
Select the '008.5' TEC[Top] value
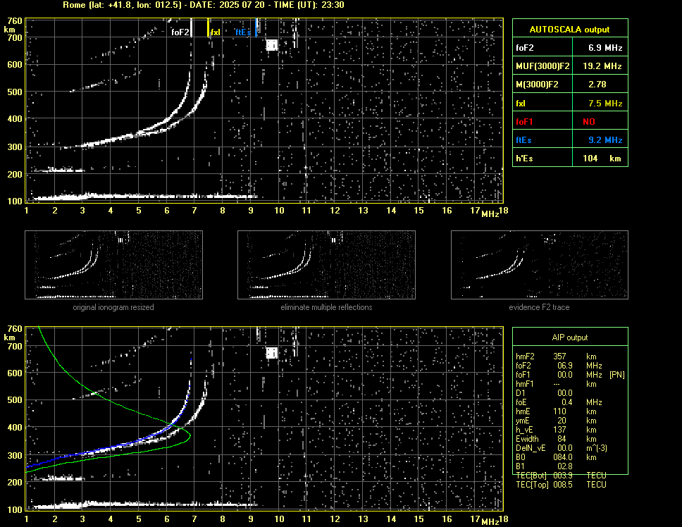click(x=563, y=485)
